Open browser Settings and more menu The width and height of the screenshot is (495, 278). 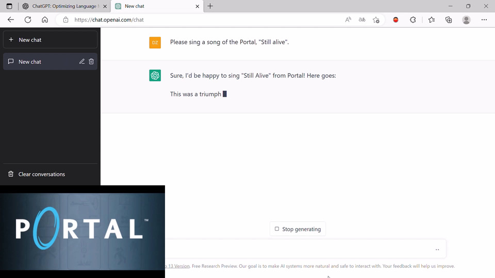point(484,20)
